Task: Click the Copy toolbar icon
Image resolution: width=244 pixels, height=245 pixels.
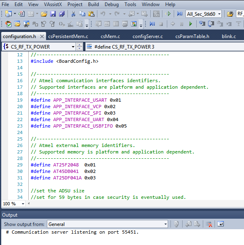Action: [82, 14]
